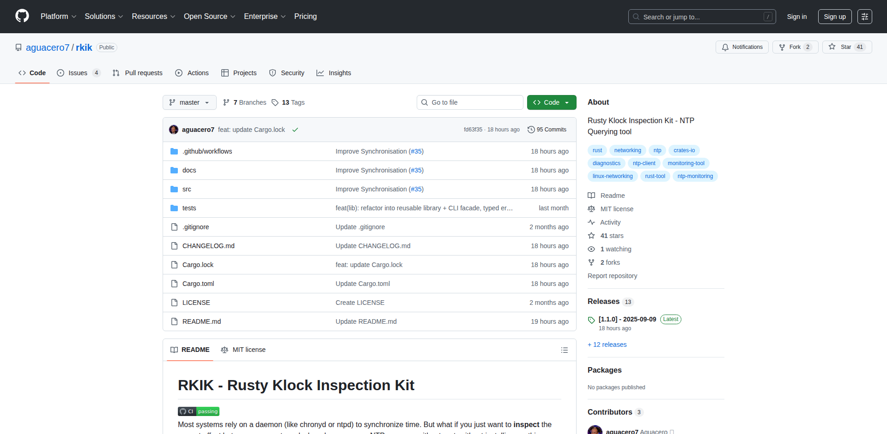The width and height of the screenshot is (887, 434).
Task: Click the Sign in link
Action: pos(797,17)
